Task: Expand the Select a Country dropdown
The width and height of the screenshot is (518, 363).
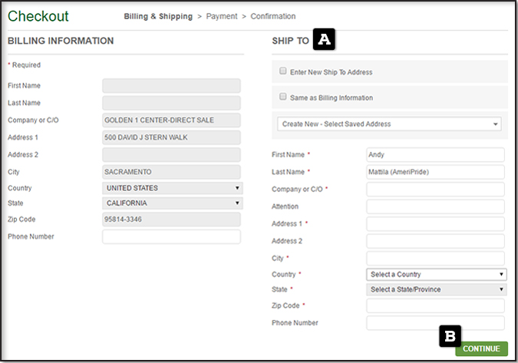Action: click(436, 274)
